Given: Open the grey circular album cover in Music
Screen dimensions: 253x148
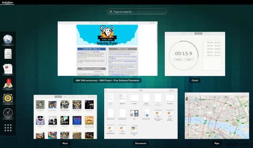Looking at the screenshot, I should coord(40,104).
